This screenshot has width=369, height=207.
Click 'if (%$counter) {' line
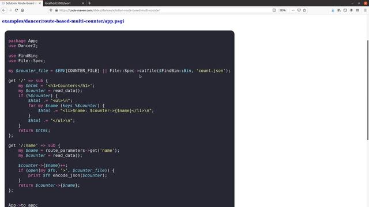(38, 95)
